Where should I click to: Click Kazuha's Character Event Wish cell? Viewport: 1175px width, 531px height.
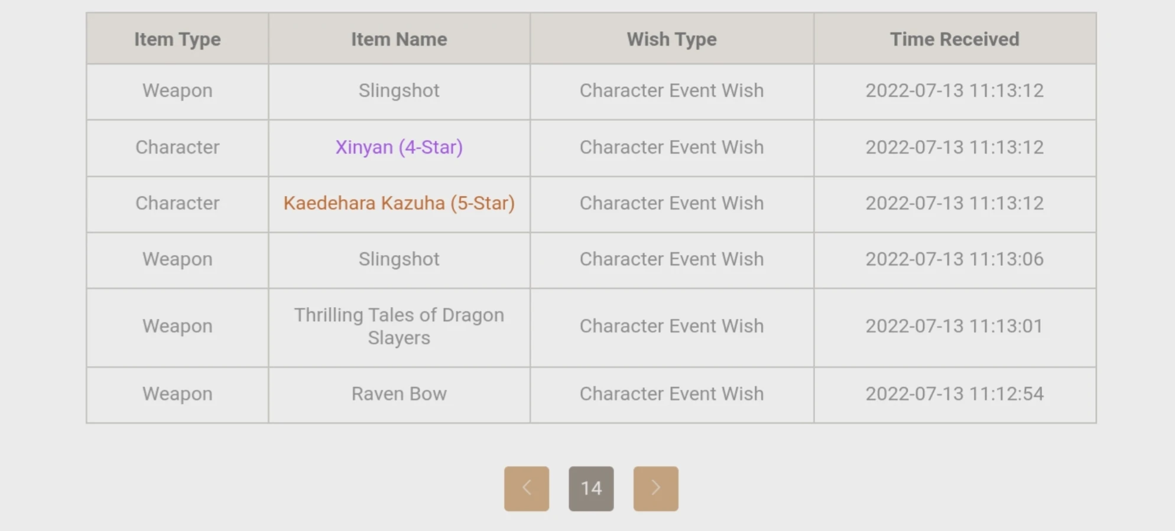coord(671,203)
